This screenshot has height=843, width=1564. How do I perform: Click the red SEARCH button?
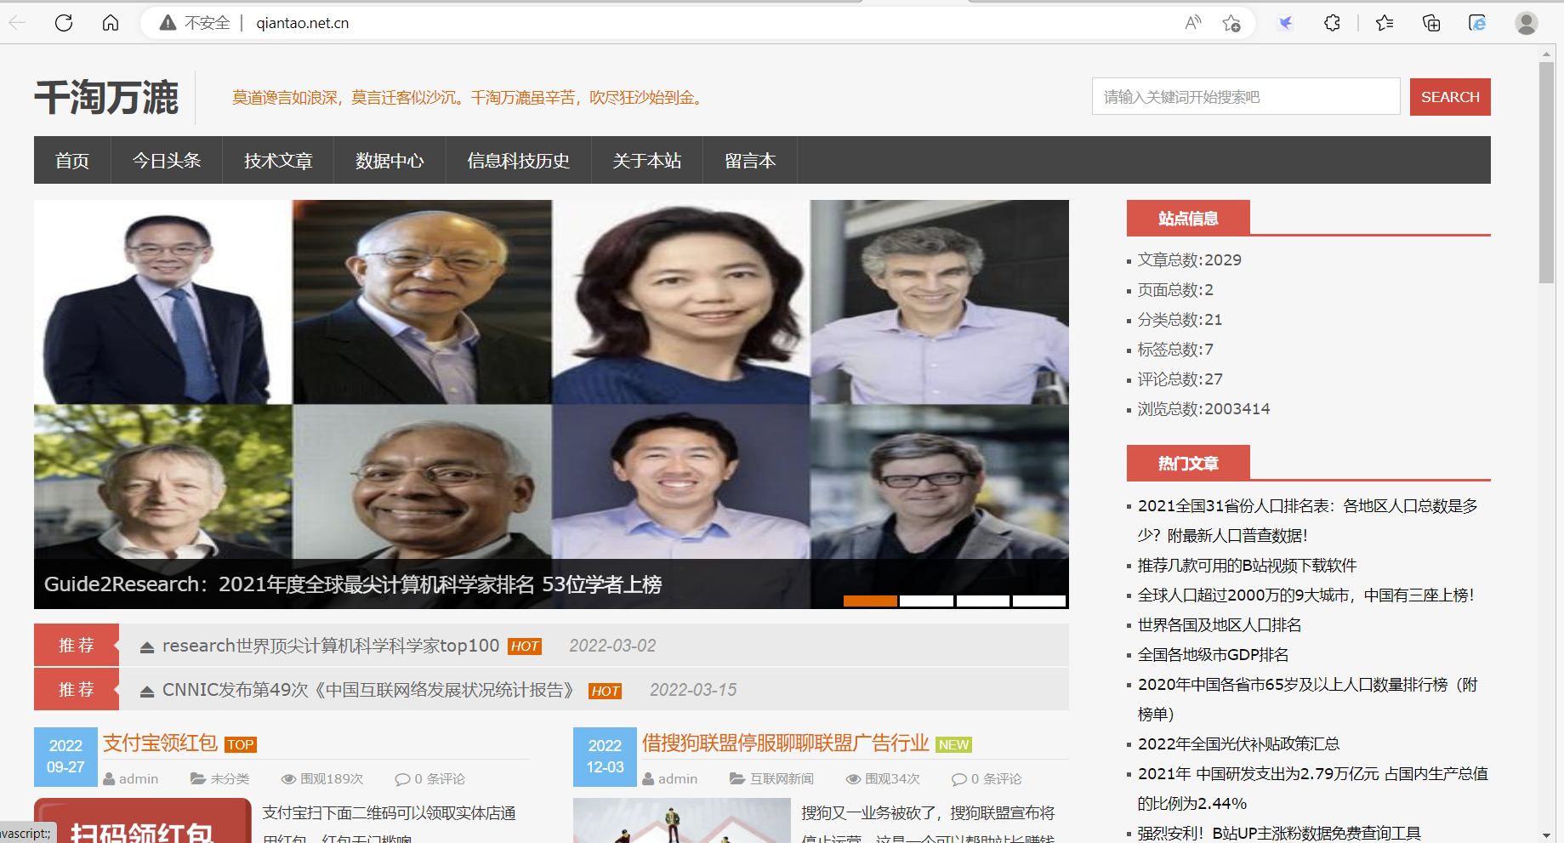point(1450,97)
